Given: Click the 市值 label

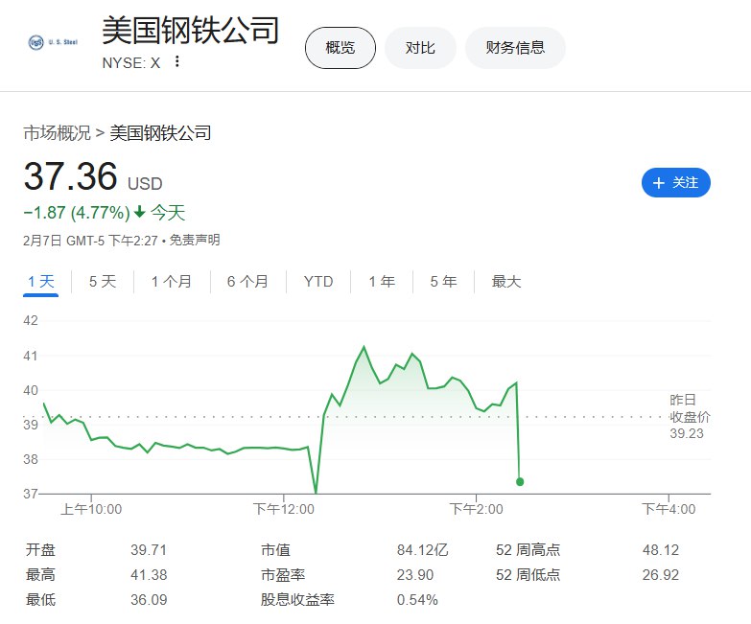Looking at the screenshot, I should coord(275,550).
